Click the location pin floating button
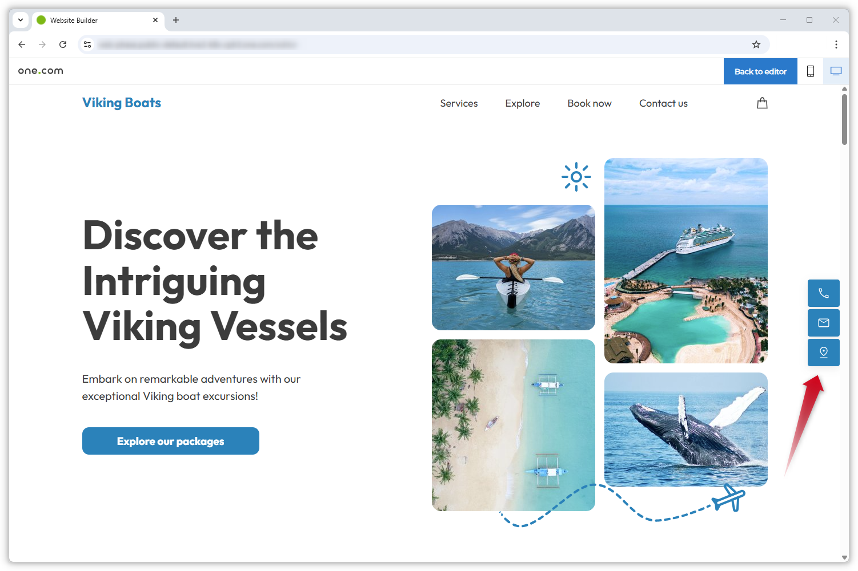This screenshot has width=858, height=571. [823, 353]
